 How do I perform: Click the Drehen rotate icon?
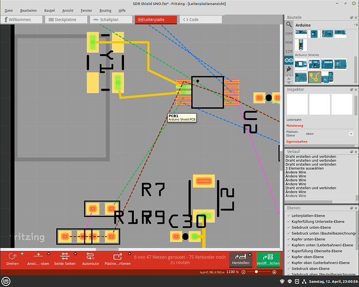click(x=13, y=257)
